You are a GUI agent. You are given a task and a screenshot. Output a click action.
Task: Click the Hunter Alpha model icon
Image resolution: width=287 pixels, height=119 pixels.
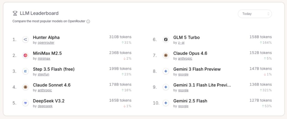click(x=26, y=40)
